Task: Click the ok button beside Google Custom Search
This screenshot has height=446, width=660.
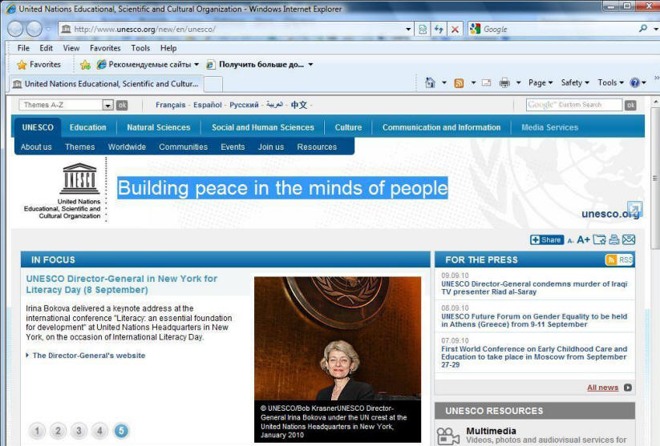Action: tap(630, 105)
